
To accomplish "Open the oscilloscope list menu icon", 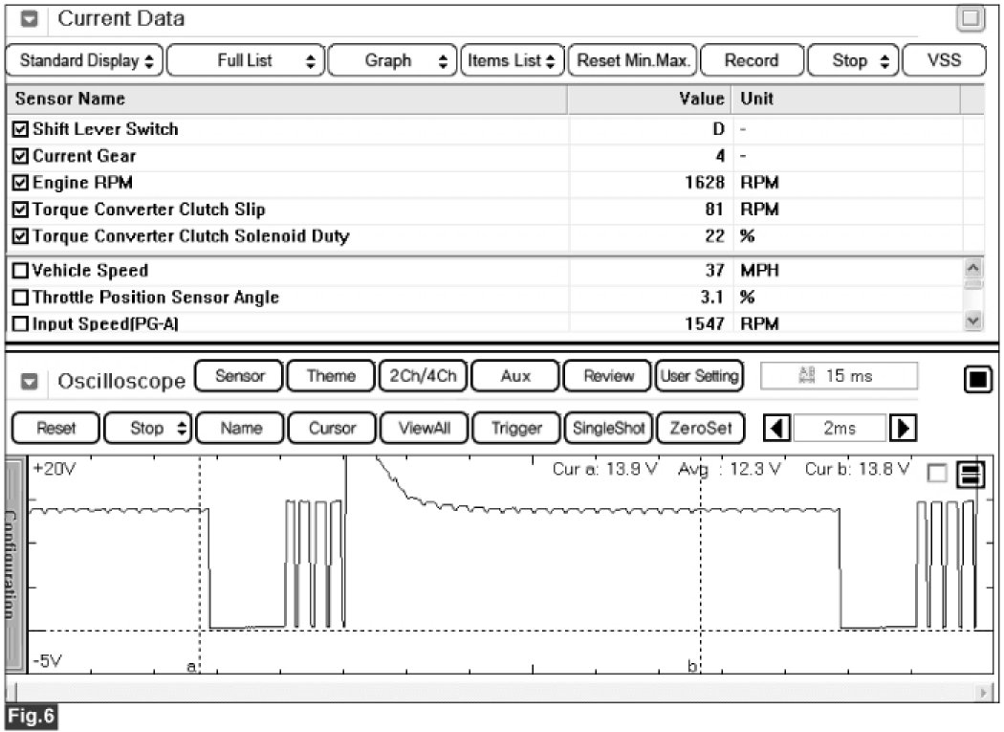I will (x=970, y=475).
